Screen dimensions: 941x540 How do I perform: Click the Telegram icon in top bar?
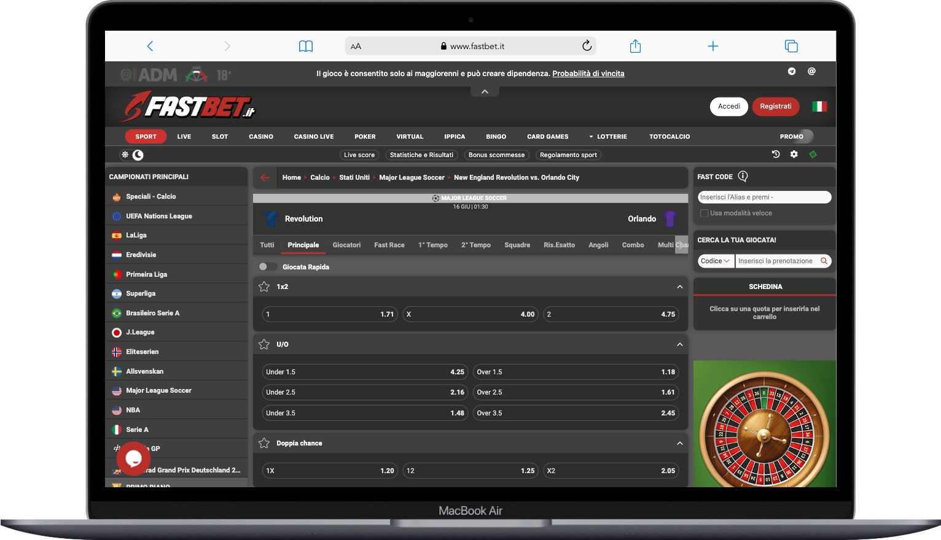(792, 72)
